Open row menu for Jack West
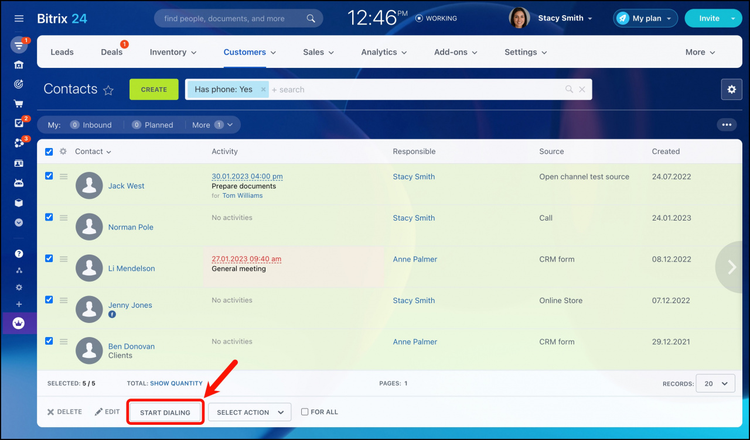Image resolution: width=750 pixels, height=440 pixels. [x=63, y=176]
